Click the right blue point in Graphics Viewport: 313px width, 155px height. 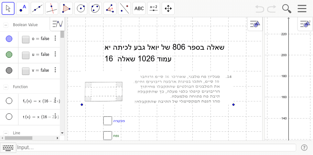click(233, 105)
